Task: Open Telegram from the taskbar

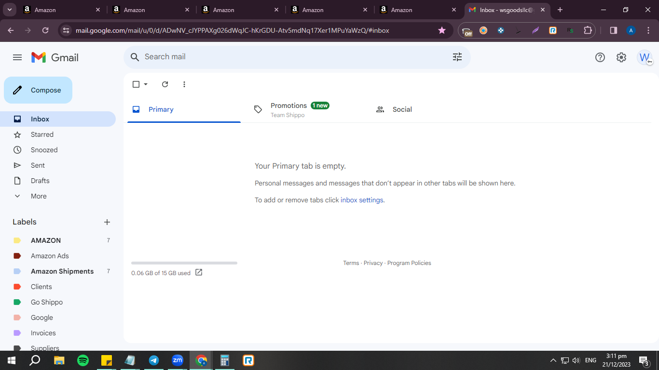Action: 154,360
